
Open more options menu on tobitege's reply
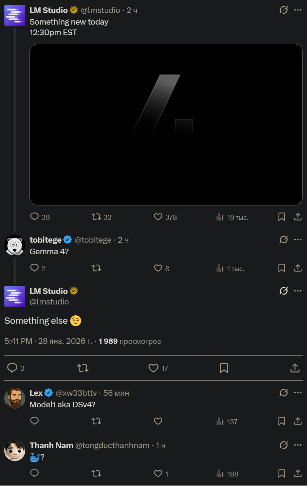pos(298,240)
